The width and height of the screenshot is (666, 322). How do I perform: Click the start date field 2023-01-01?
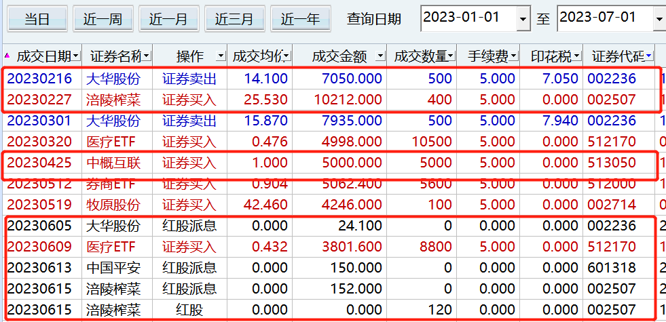(x=469, y=18)
